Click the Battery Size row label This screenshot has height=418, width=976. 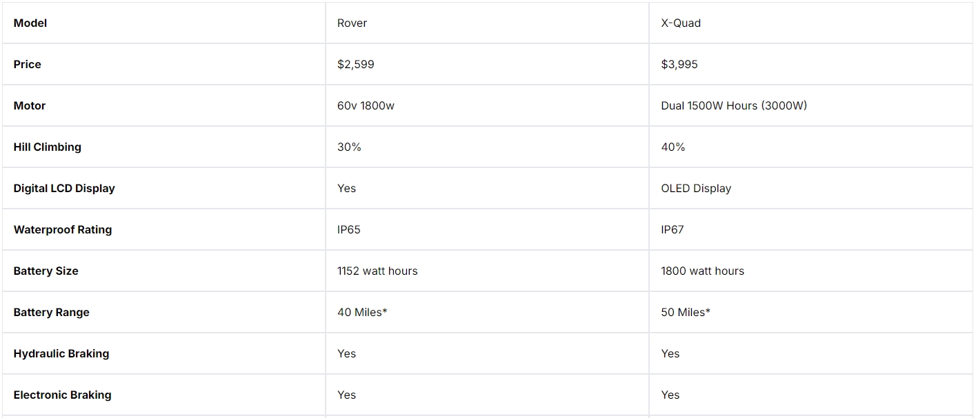tap(46, 271)
